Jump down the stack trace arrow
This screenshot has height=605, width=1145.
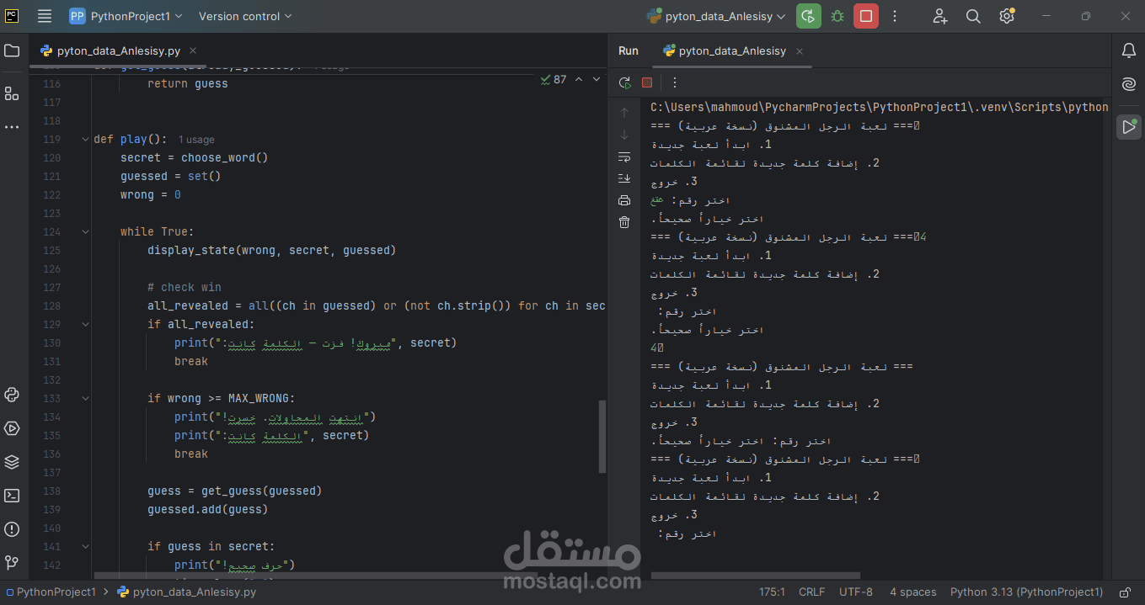(624, 135)
